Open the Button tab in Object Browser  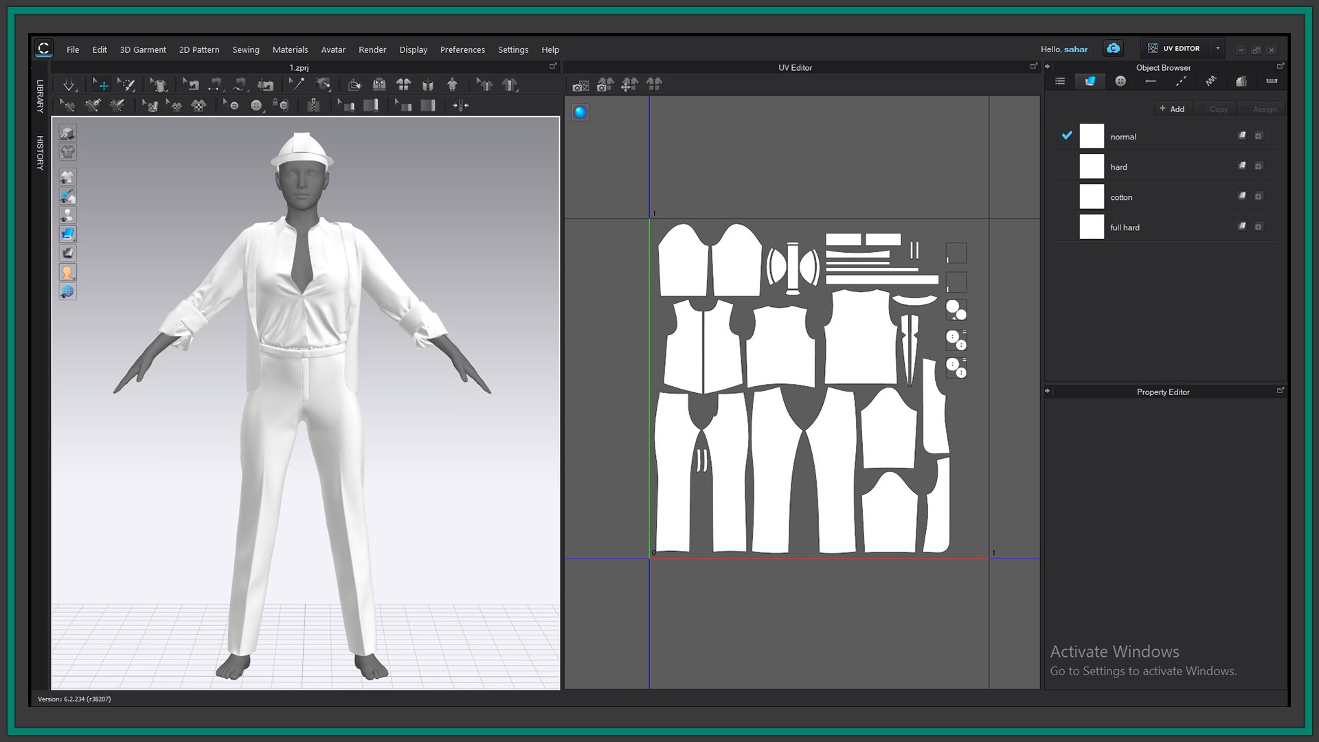point(1120,81)
